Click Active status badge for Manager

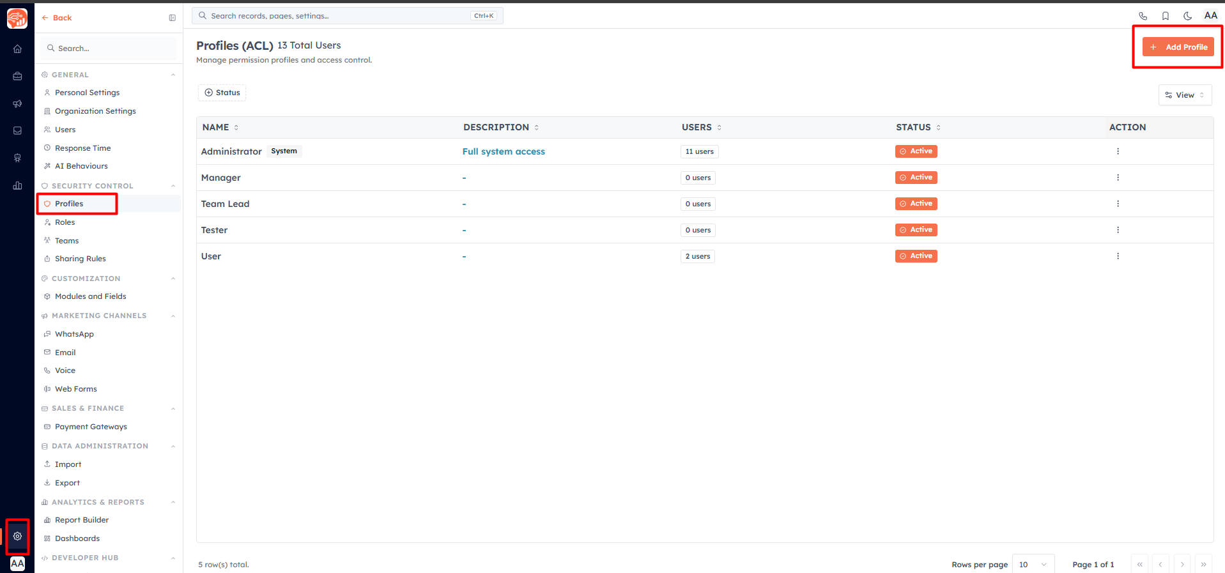916,178
